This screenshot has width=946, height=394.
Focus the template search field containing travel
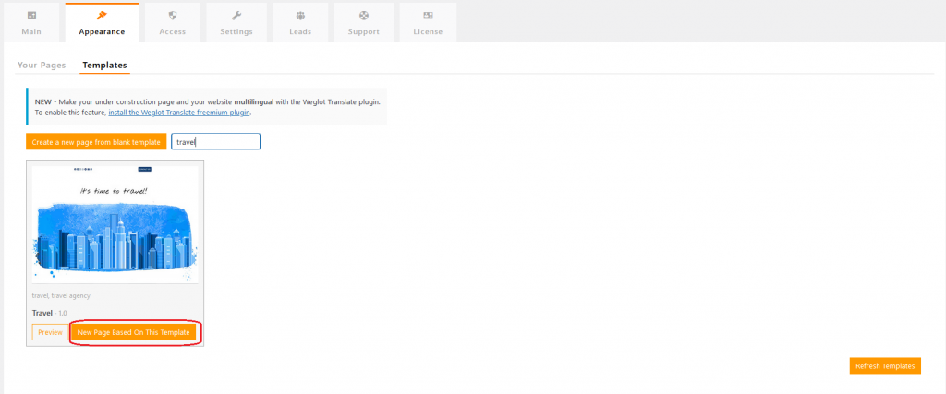pos(216,142)
